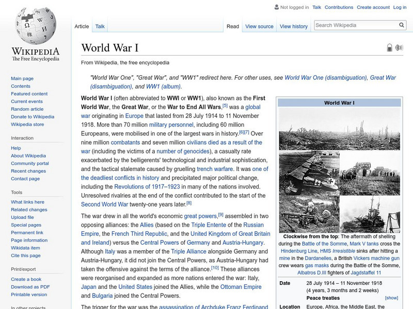Viewport: 413px width, 309px height.
Task: Expand Peace treaties with show link
Action: pyautogui.click(x=391, y=298)
